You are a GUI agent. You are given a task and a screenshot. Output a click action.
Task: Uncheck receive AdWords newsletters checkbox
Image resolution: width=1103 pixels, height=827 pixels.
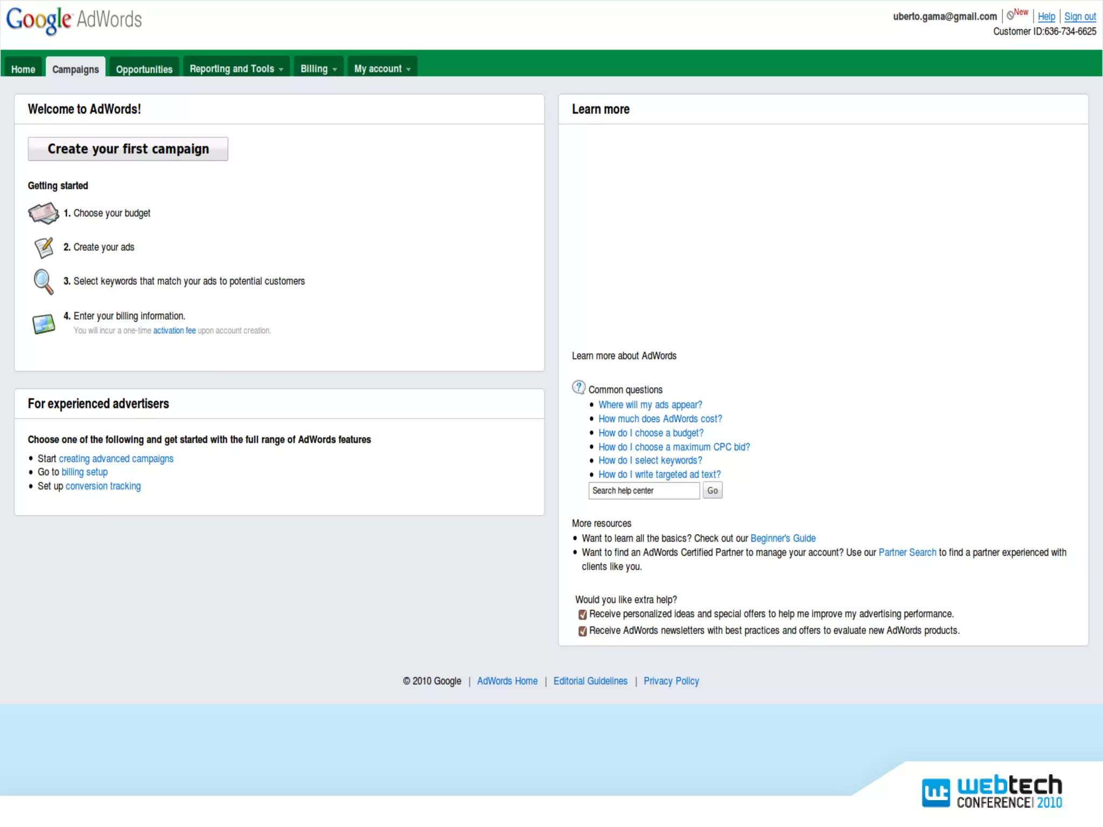coord(582,631)
